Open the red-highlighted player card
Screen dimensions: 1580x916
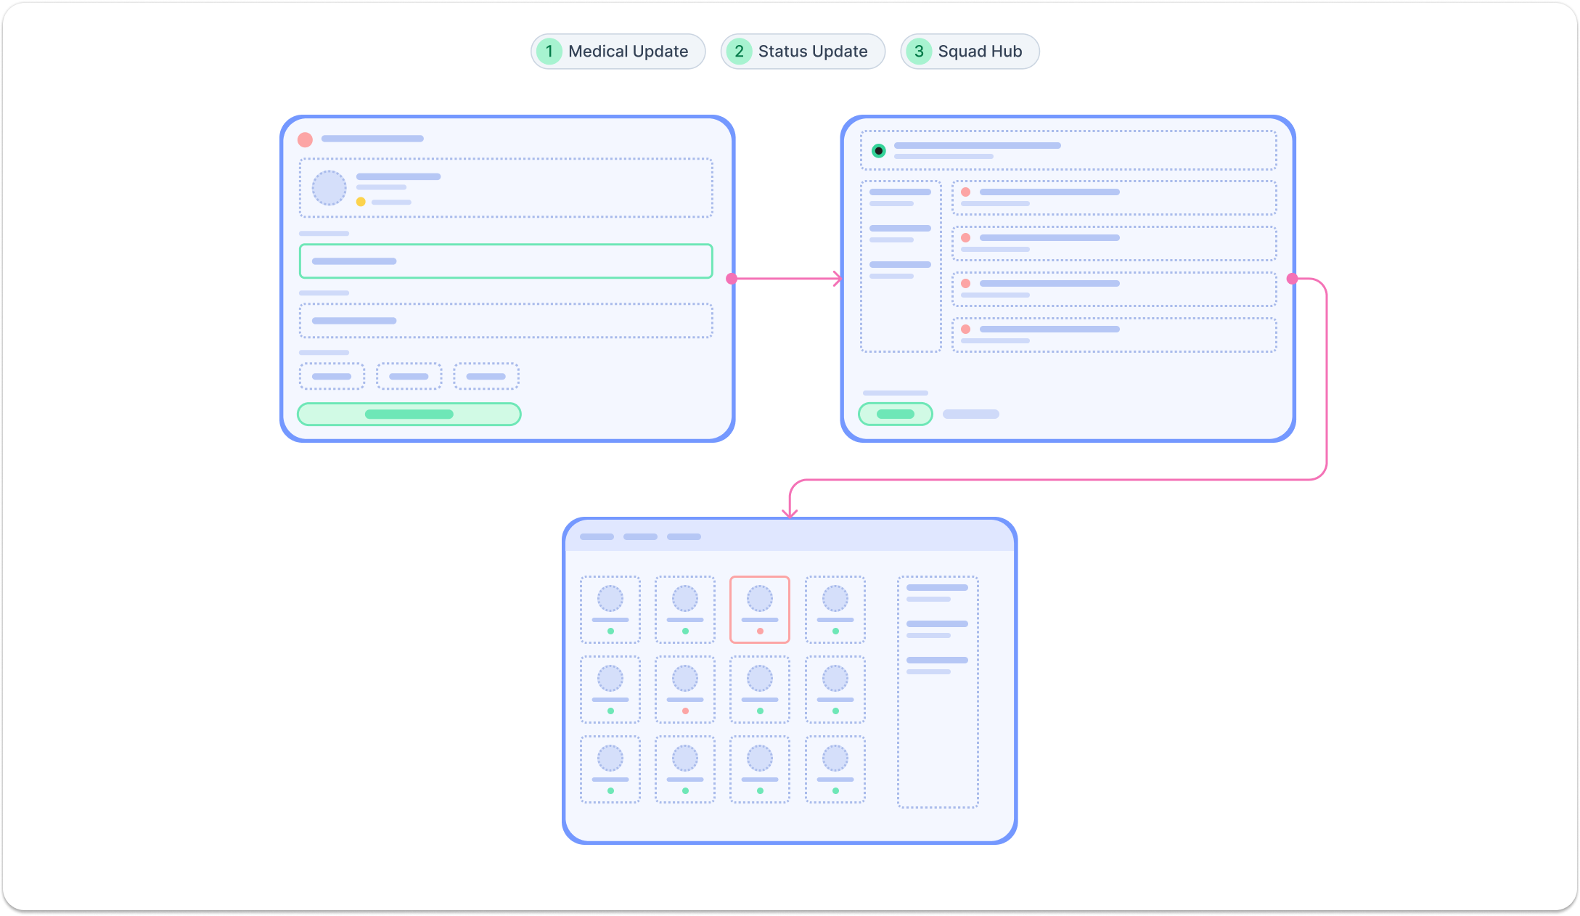tap(760, 610)
